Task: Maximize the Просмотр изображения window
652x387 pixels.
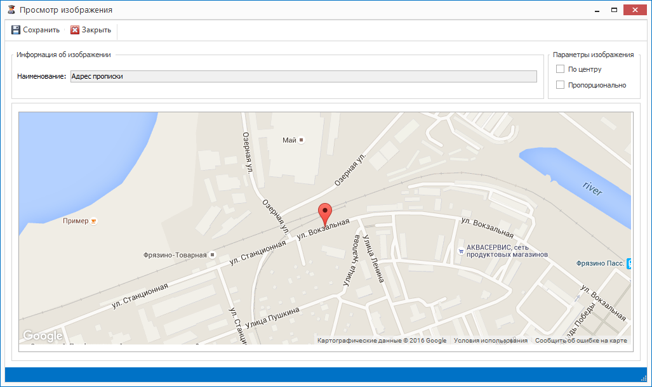Action: click(x=614, y=10)
